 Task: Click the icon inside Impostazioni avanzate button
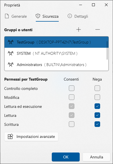pyautogui.click(x=10, y=136)
